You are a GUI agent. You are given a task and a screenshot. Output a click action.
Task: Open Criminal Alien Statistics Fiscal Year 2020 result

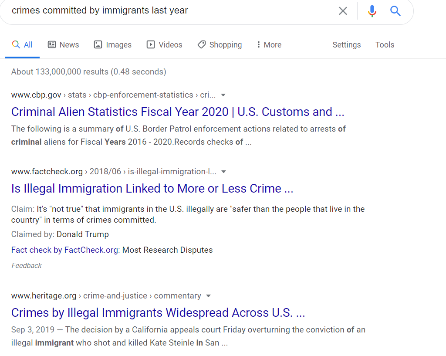(178, 112)
